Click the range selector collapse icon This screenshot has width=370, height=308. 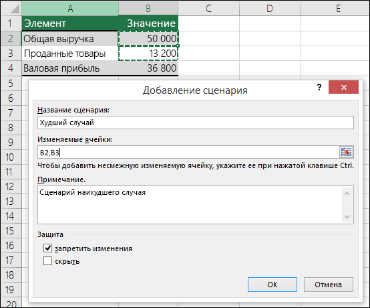[346, 152]
